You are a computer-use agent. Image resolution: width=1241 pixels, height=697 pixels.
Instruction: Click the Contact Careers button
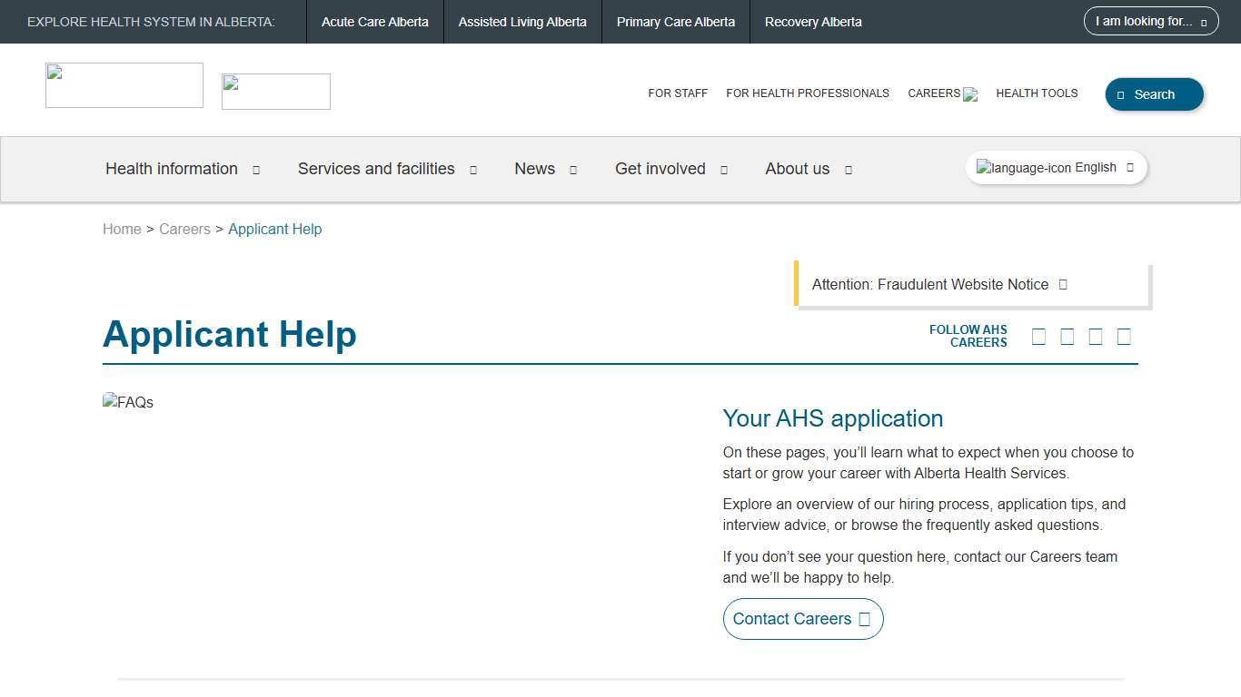pos(802,618)
